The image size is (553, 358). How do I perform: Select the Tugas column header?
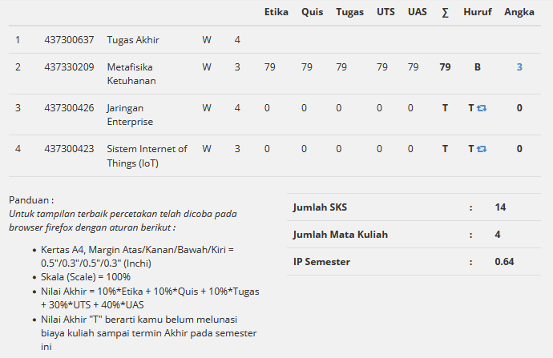click(x=349, y=12)
